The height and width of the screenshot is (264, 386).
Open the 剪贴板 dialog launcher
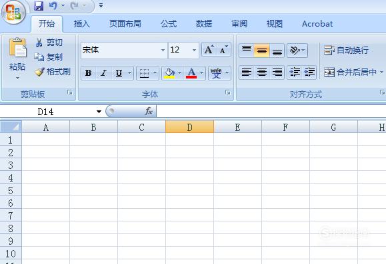click(x=70, y=92)
